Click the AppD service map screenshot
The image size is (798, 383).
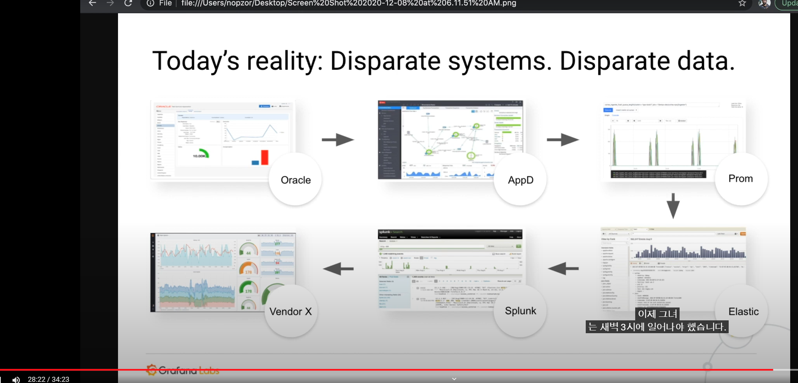tap(450, 140)
